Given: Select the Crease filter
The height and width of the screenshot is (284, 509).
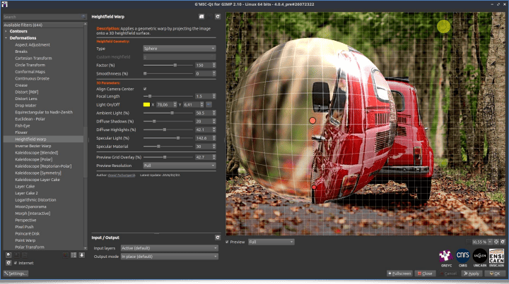Looking at the screenshot, I should pos(21,85).
